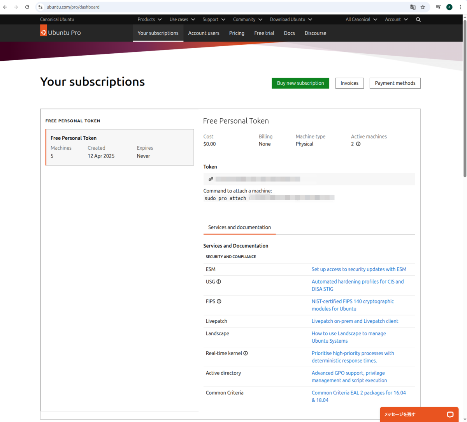Open the browser profile avatar
Image resolution: width=467 pixels, height=422 pixels.
click(x=449, y=7)
